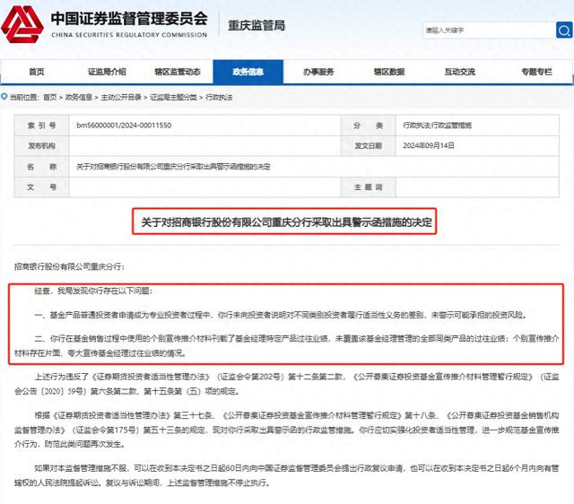Follow the 主动公开目录 breadcrumb link
574x504 pixels.
coord(121,98)
